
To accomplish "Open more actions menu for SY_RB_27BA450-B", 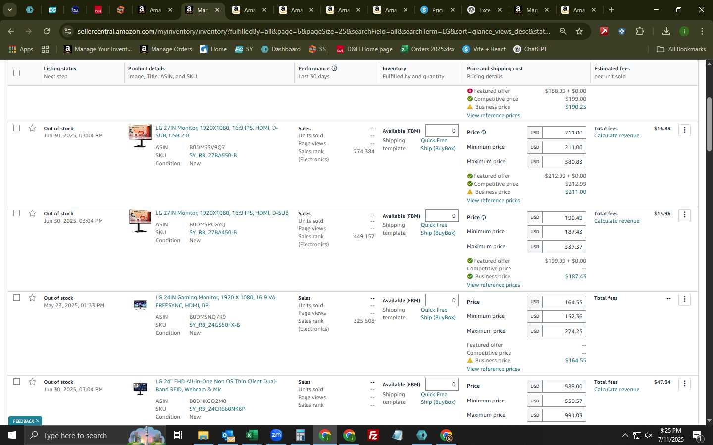I will [684, 215].
